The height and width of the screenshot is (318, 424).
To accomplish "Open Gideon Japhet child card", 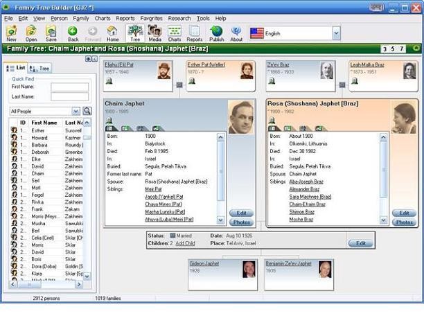I will [x=222, y=274].
